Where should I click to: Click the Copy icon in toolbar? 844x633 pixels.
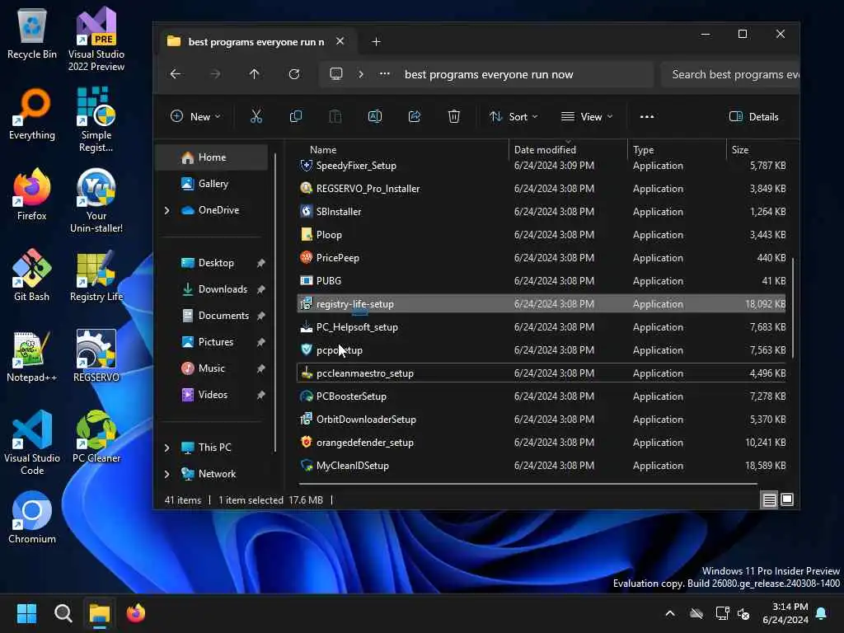pos(296,116)
